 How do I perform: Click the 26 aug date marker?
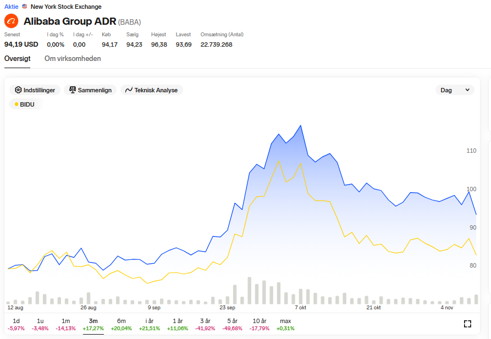tap(89, 307)
